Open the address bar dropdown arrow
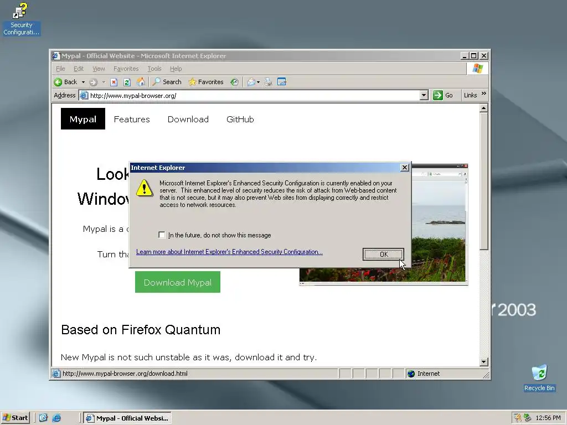Screen dimensions: 567x425 click(424, 95)
